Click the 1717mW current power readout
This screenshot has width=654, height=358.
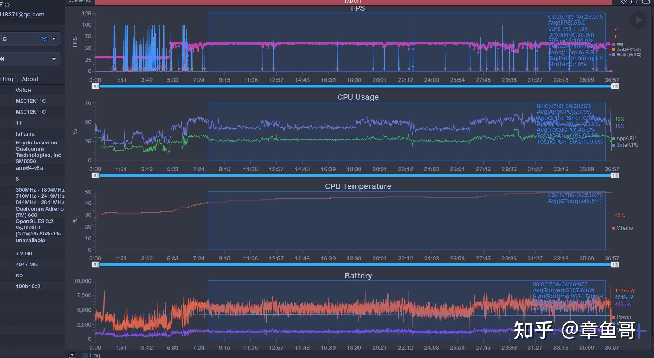click(625, 290)
